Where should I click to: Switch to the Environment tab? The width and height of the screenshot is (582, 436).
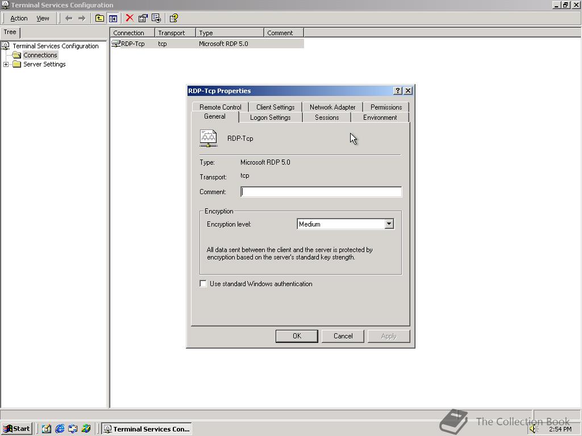click(x=380, y=117)
